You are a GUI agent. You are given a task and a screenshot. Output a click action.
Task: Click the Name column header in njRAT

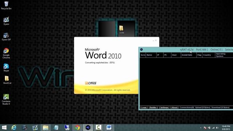(x=151, y=55)
